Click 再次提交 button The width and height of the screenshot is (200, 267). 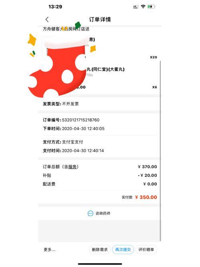pos(123,250)
